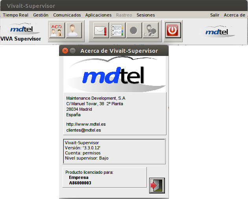Click the Maintenance Development, S.A text
Screen dimensions: 248x199
tap(96, 98)
